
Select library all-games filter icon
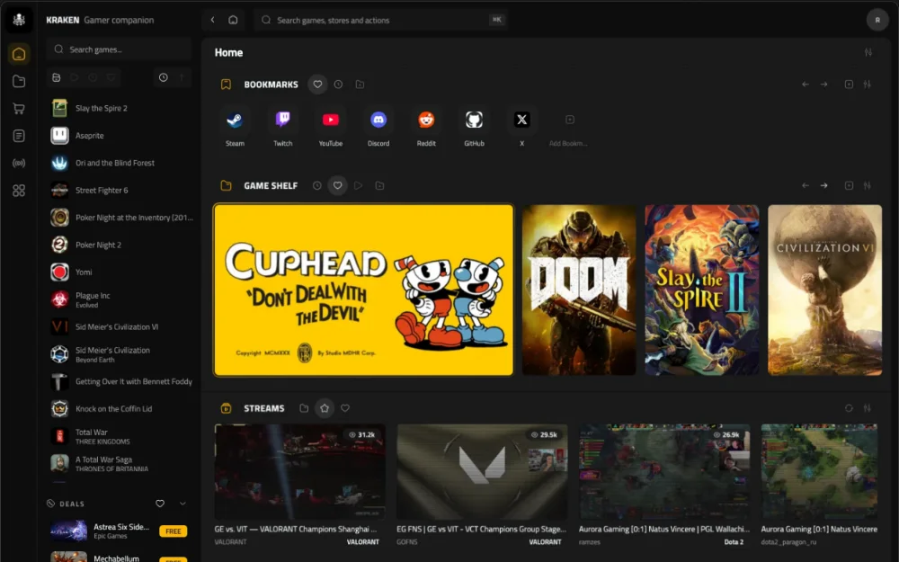point(56,77)
